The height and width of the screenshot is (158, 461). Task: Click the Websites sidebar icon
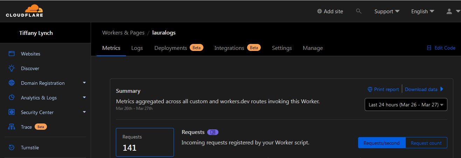pyautogui.click(x=12, y=54)
